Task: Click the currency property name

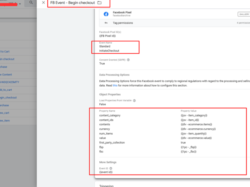Action: (x=105, y=129)
